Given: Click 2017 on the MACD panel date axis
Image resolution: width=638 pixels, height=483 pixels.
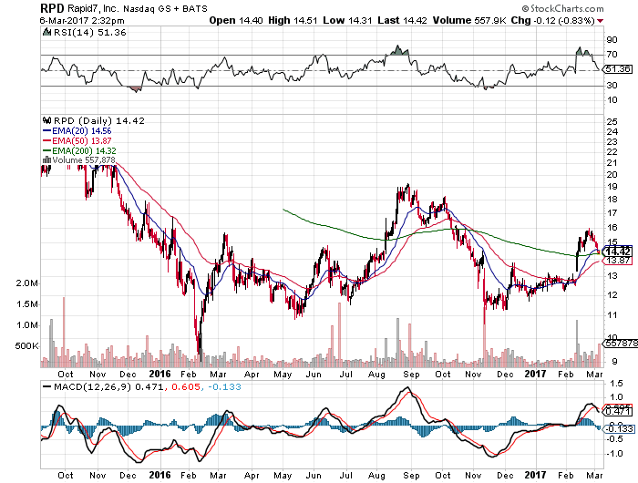Looking at the screenshot, I should 535,475.
